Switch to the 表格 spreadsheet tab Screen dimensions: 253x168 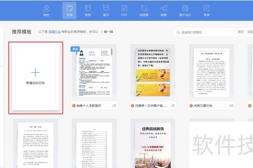point(88,10)
